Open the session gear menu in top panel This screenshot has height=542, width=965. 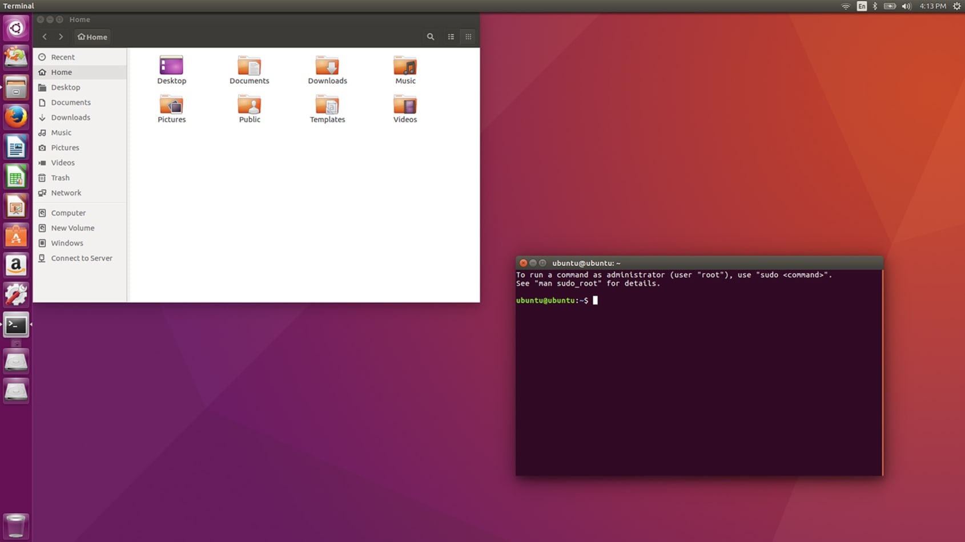[957, 6]
